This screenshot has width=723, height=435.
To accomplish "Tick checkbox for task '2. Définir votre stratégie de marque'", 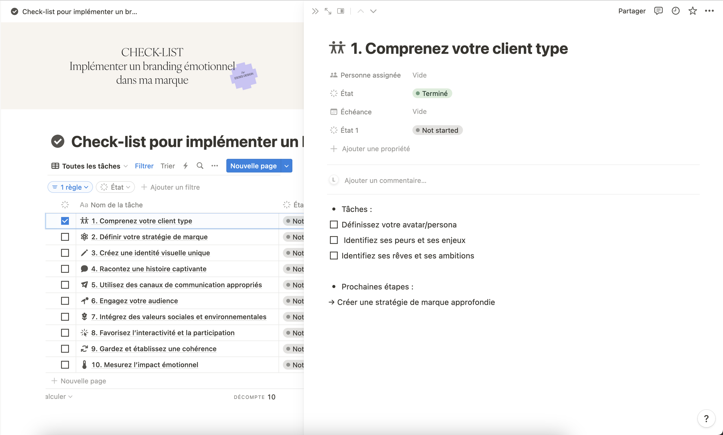I will (x=65, y=237).
